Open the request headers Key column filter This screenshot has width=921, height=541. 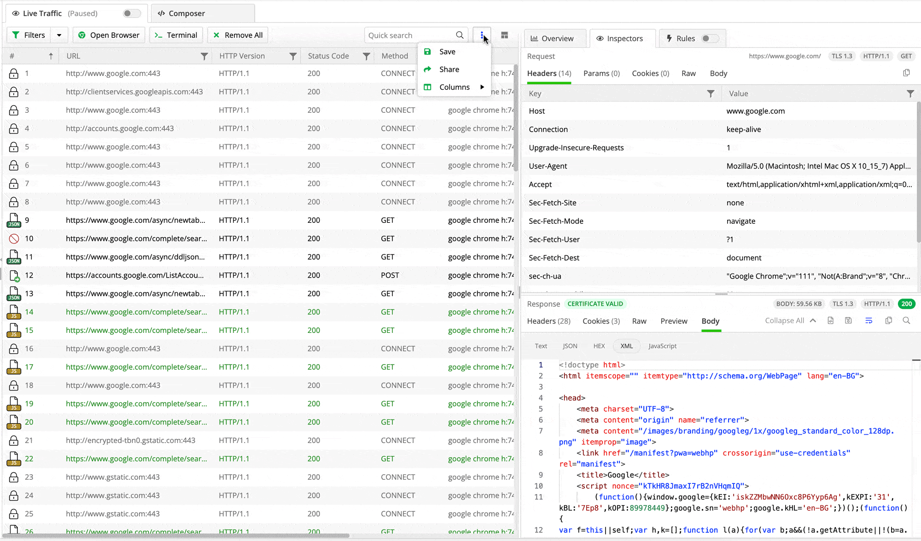[711, 93]
